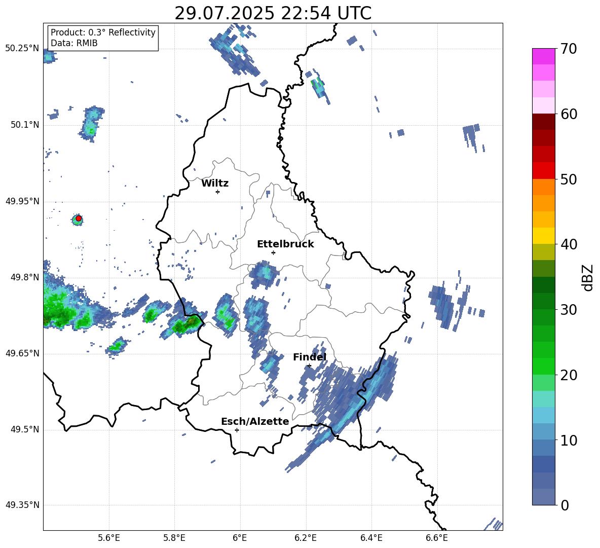This screenshot has width=600, height=548.
Task: Click the radar echo south of Ettelbruck
Action: click(x=264, y=274)
